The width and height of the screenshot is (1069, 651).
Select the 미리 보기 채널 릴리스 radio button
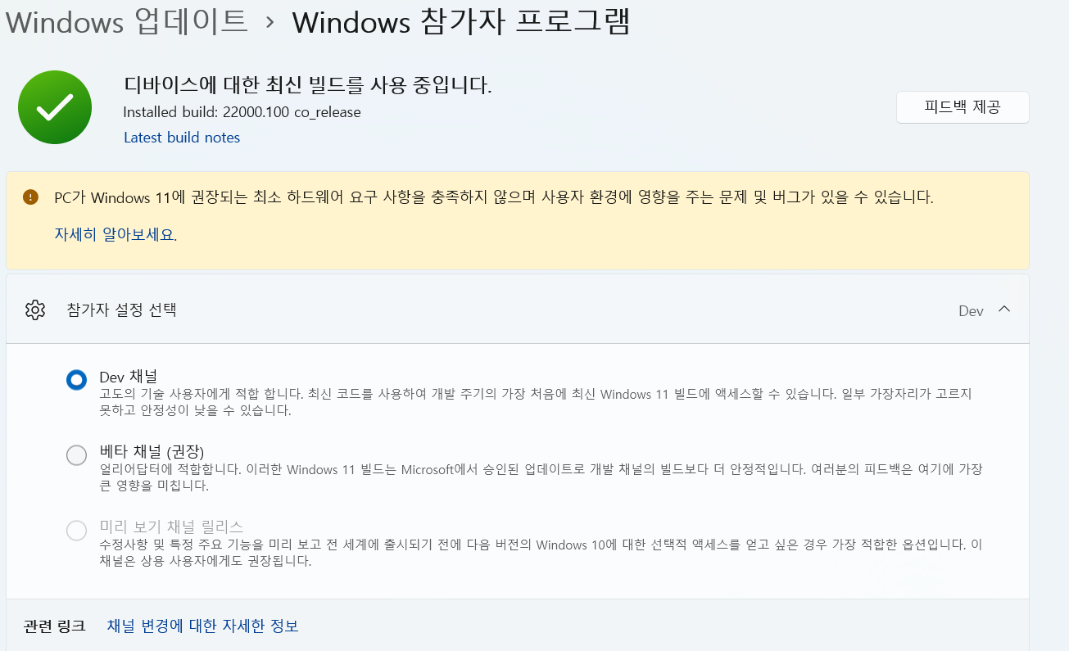pyautogui.click(x=76, y=531)
